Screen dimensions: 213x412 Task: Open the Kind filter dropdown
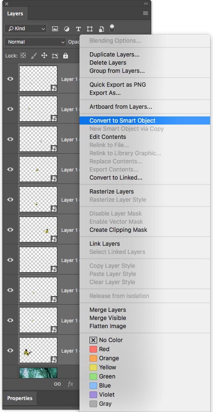25,29
